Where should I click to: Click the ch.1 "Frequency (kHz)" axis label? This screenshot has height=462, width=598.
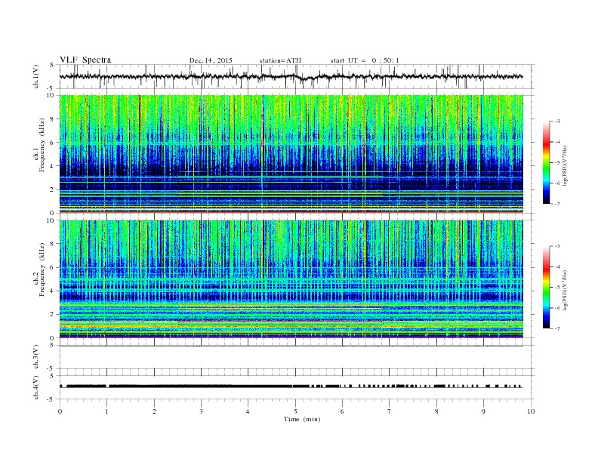click(42, 145)
